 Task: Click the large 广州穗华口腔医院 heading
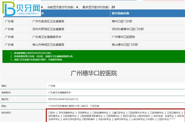click(94, 73)
